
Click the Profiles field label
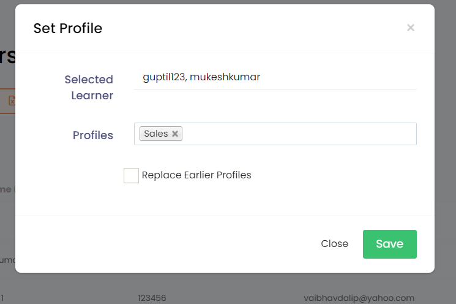[x=93, y=135]
